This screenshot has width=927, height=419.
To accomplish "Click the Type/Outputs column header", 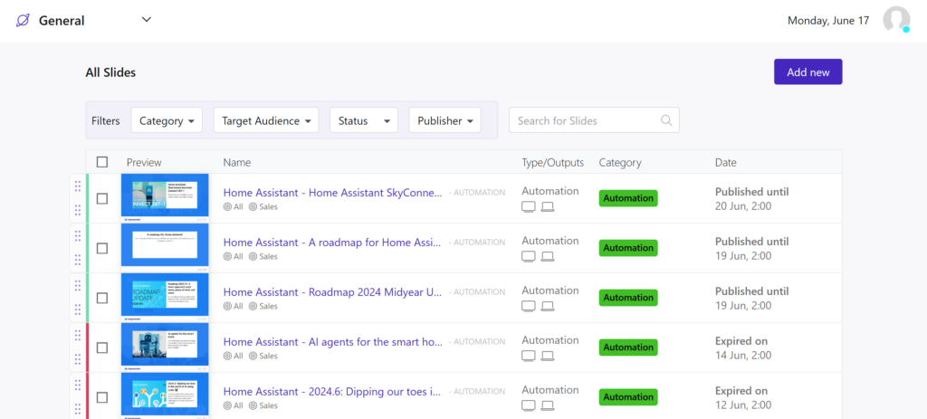I will coord(553,163).
